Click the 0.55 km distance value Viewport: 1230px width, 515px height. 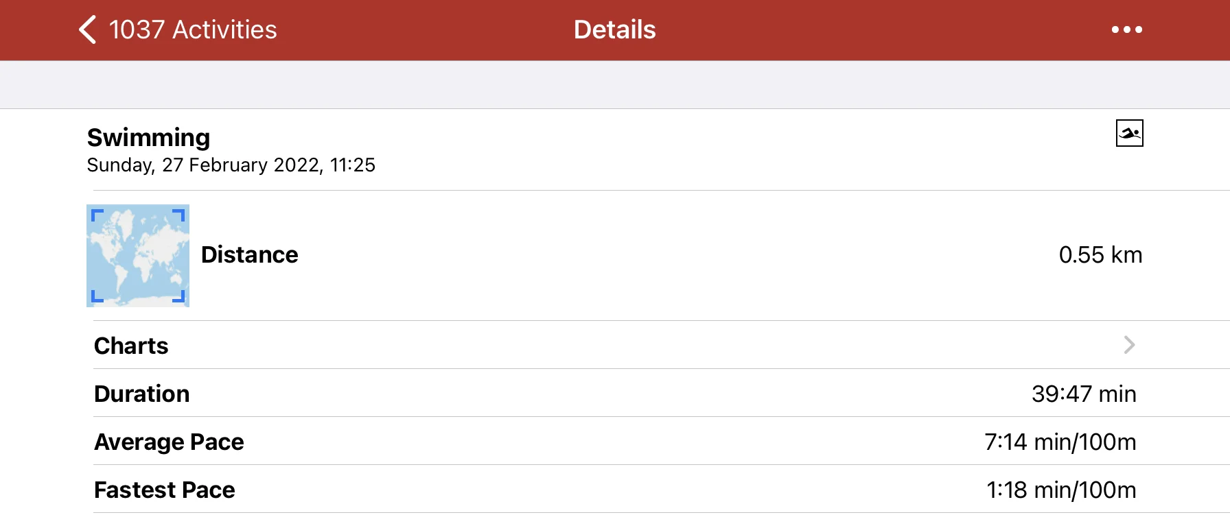tap(1100, 254)
